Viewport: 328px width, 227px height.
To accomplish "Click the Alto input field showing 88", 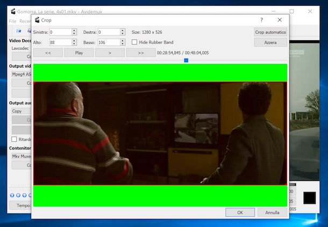I will [x=61, y=42].
